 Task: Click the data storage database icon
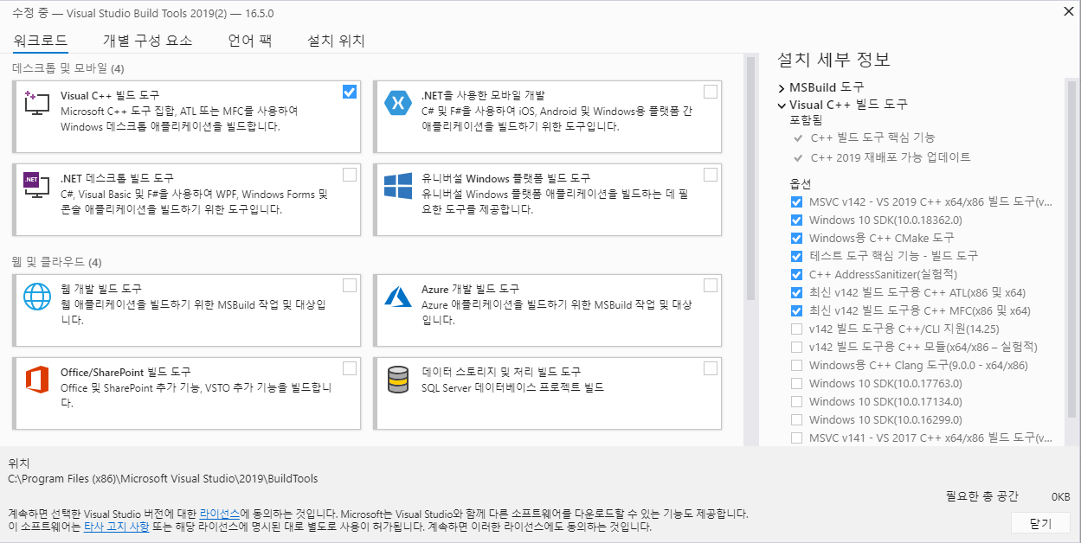[398, 380]
